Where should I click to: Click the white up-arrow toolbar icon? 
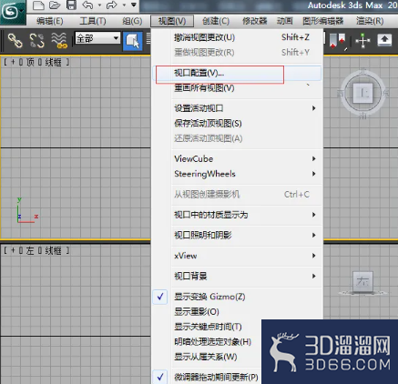tap(384, 40)
